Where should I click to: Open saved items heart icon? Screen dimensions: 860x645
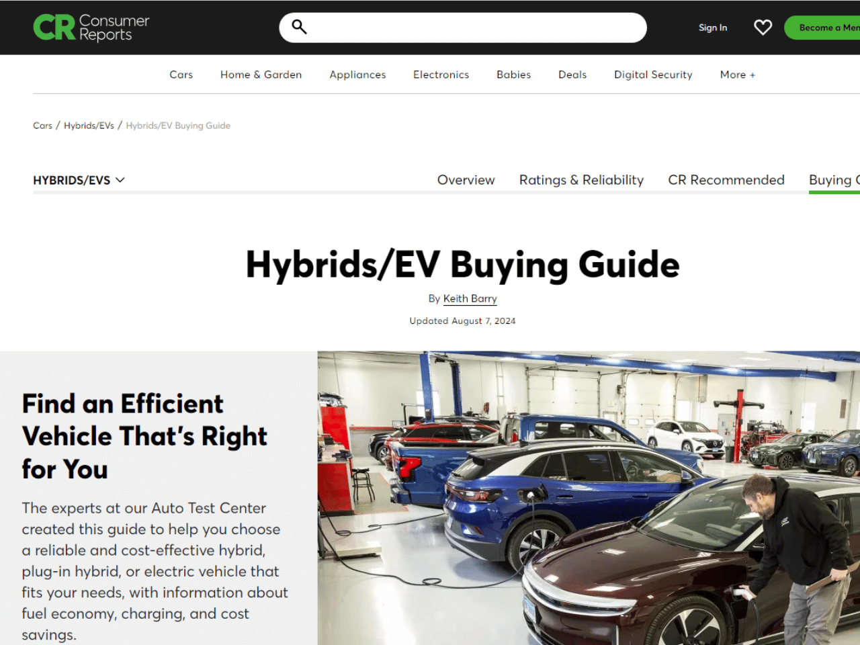(x=763, y=28)
